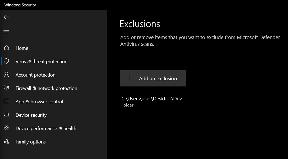Open Account protection via its person icon
Screen dimensions: 288x159
[x=6, y=75]
